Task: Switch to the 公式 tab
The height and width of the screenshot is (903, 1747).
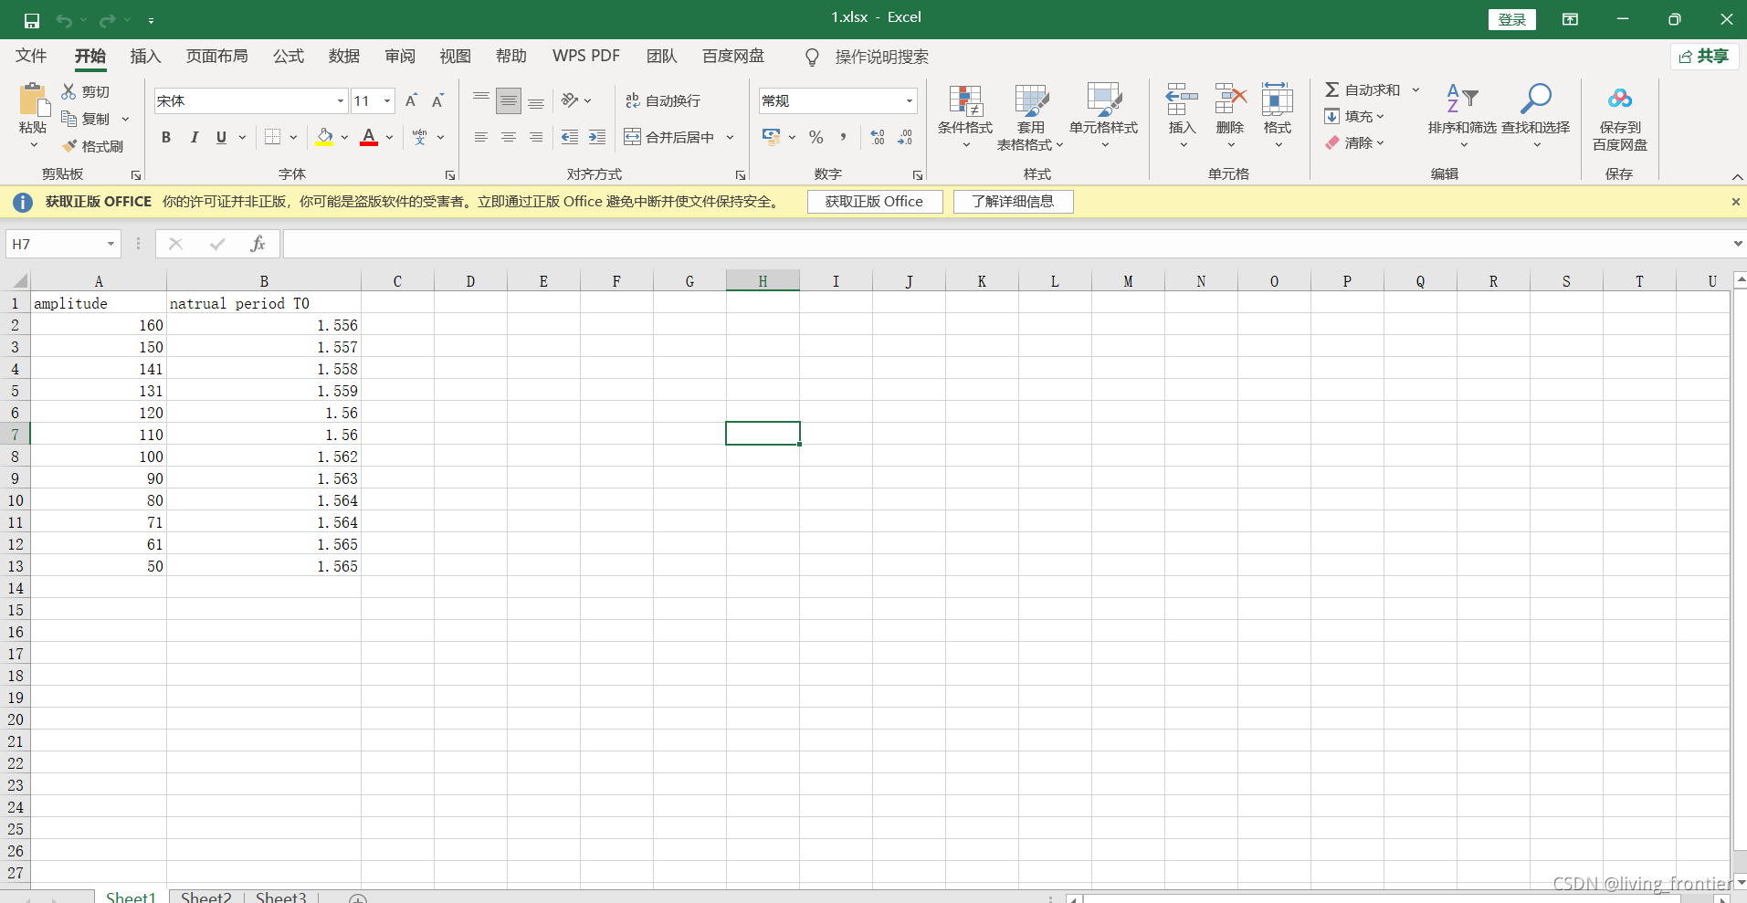Action: [x=289, y=57]
